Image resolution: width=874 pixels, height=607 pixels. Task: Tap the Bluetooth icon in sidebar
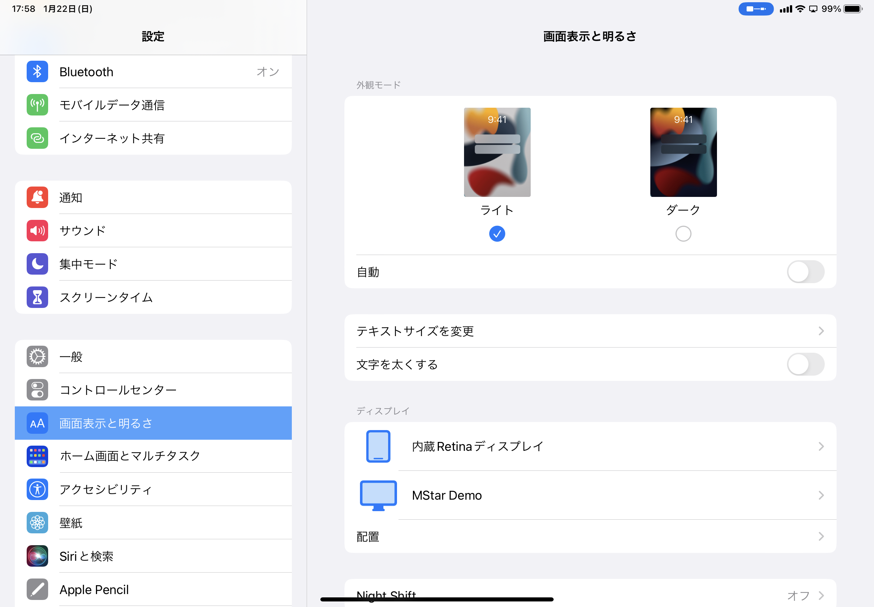(37, 71)
